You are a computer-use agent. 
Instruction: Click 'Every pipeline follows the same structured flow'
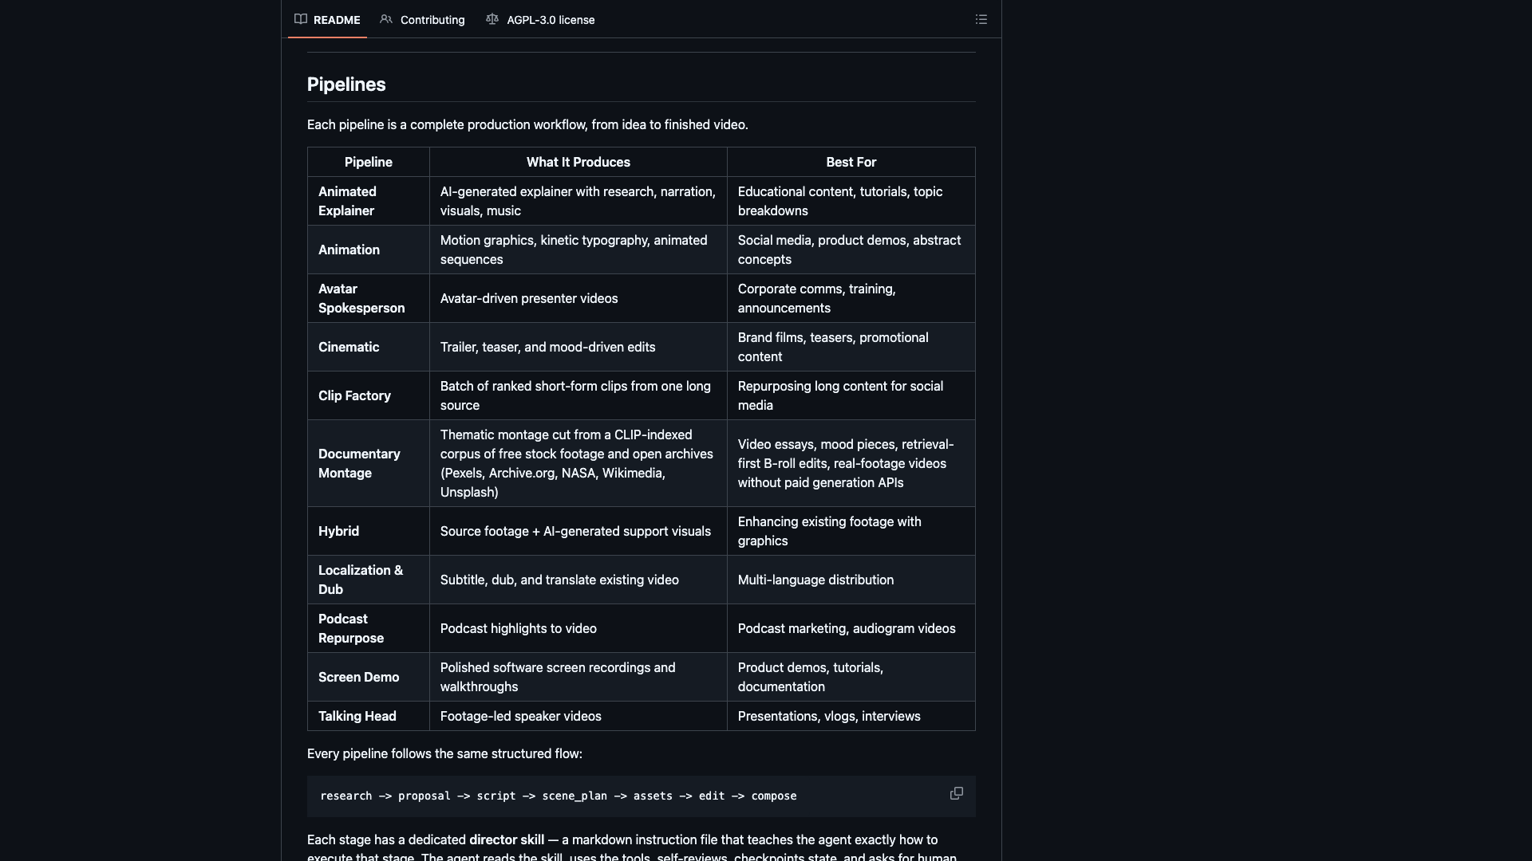click(x=444, y=753)
